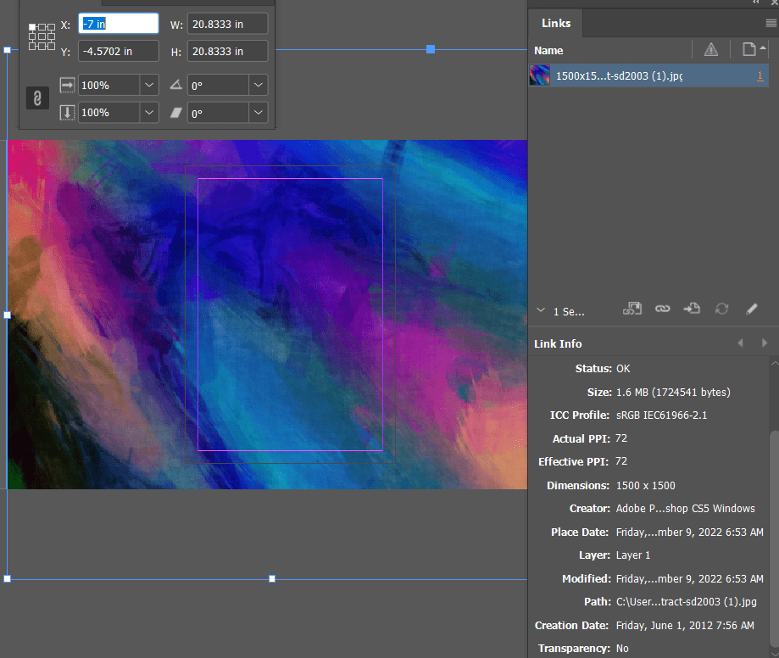The width and height of the screenshot is (779, 658).
Task: Click the previous link arrow in Link Info
Action: 740,343
